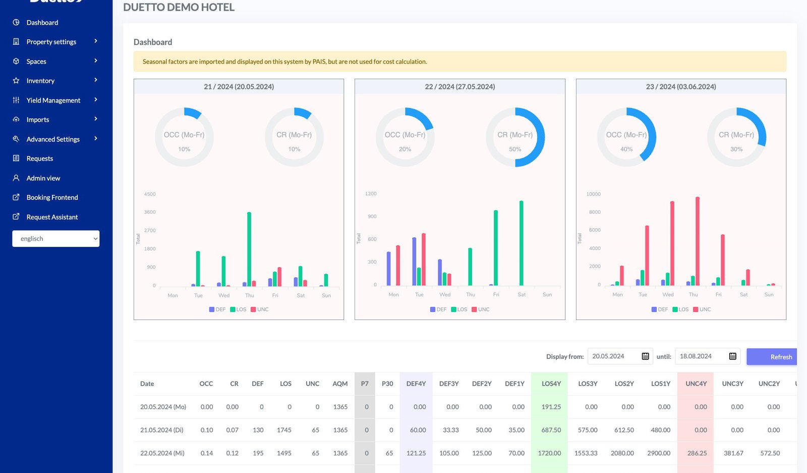This screenshot has width=807, height=473.
Task: Expand Property settings submenu chevron
Action: [x=96, y=41]
